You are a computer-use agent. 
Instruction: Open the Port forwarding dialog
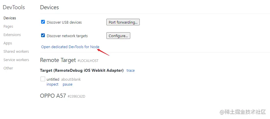pyautogui.click(x=123, y=22)
